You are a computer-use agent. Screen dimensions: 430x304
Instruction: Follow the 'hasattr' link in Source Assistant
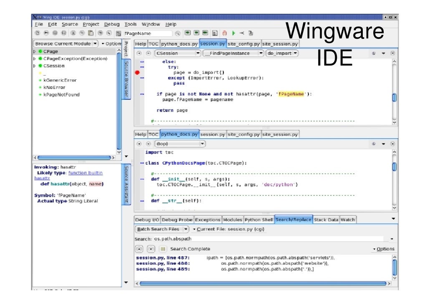click(x=42, y=178)
